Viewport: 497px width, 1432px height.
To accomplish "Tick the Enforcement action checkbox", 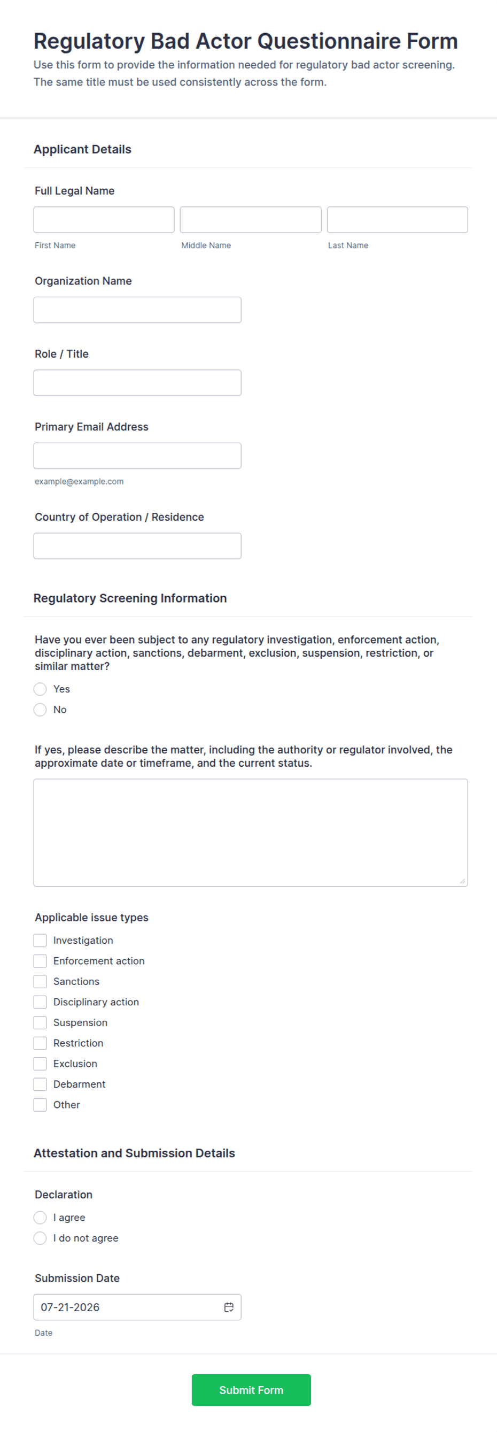I will pos(40,960).
